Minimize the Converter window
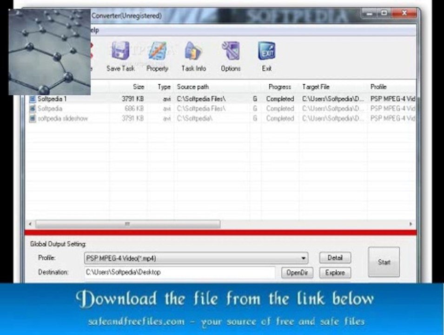444x335 pixels. (369, 13)
